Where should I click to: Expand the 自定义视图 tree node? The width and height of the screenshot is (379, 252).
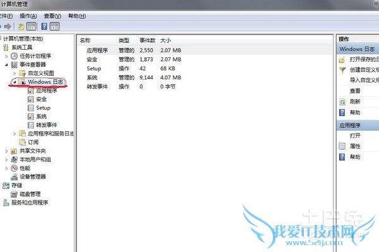[15, 73]
